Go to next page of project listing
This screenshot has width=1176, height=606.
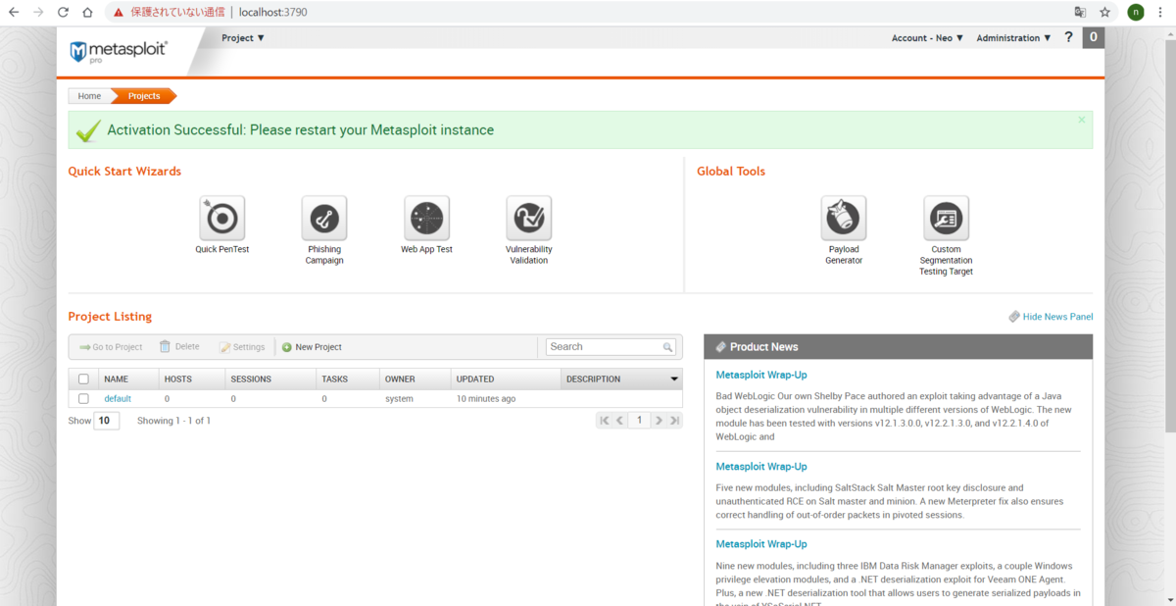[x=660, y=421]
